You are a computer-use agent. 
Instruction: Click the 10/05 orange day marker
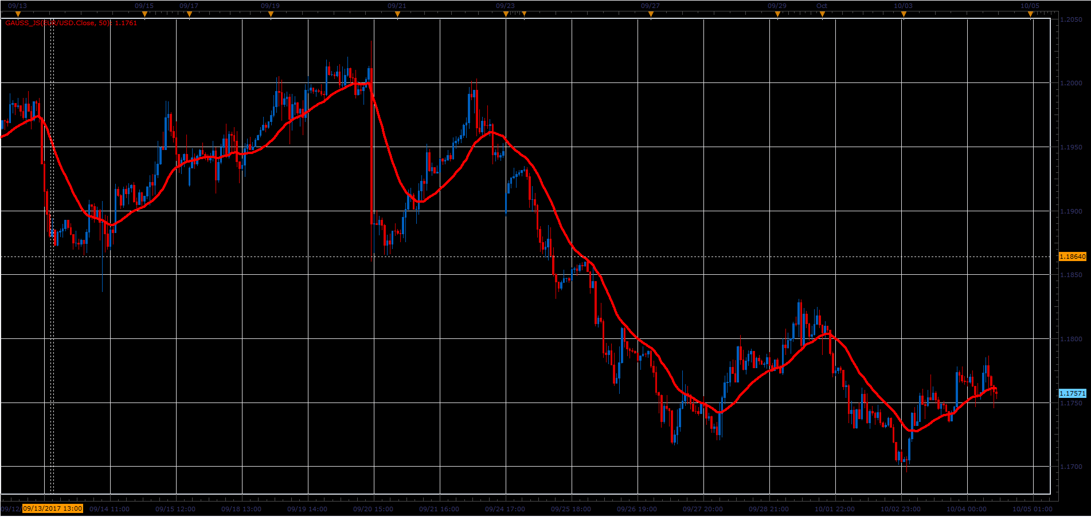pos(1030,14)
